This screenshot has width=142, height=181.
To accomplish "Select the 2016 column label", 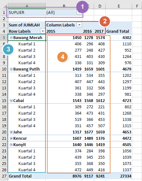I will click(88, 31).
